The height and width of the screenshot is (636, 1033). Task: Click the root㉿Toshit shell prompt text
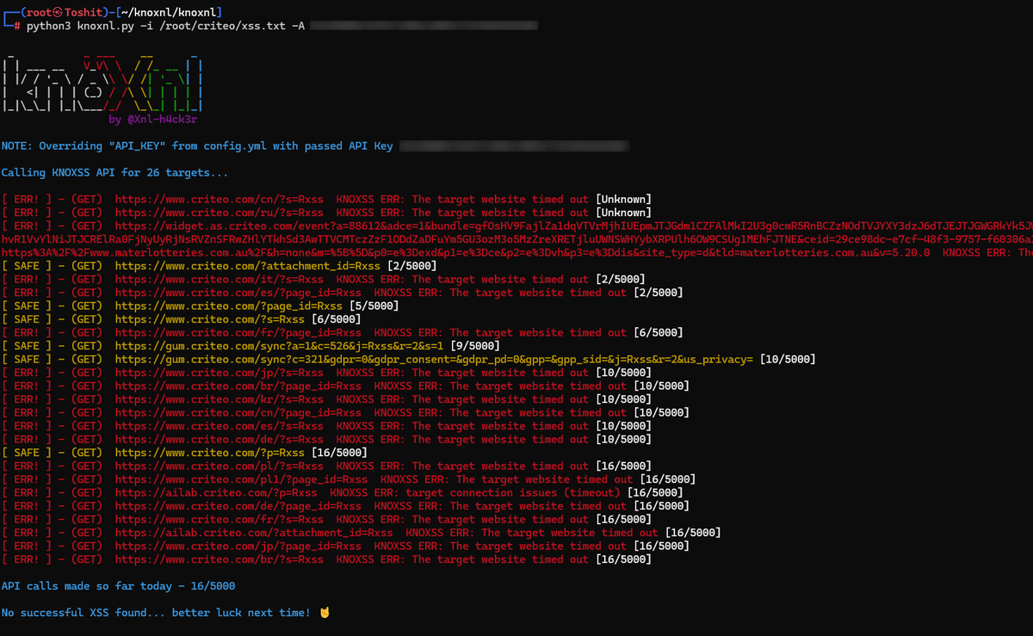(x=66, y=13)
